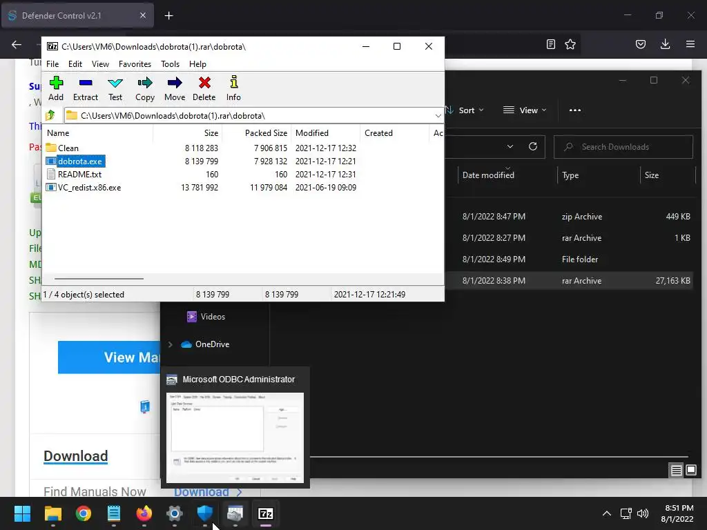Open a new browser tab
707x530 pixels.
coord(168,16)
